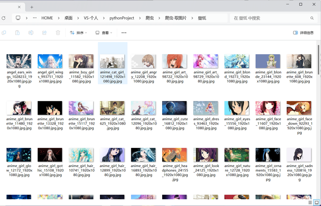Select anime_girl_brunette_608 thumbnail
The image size is (321, 206).
pos(299,61)
